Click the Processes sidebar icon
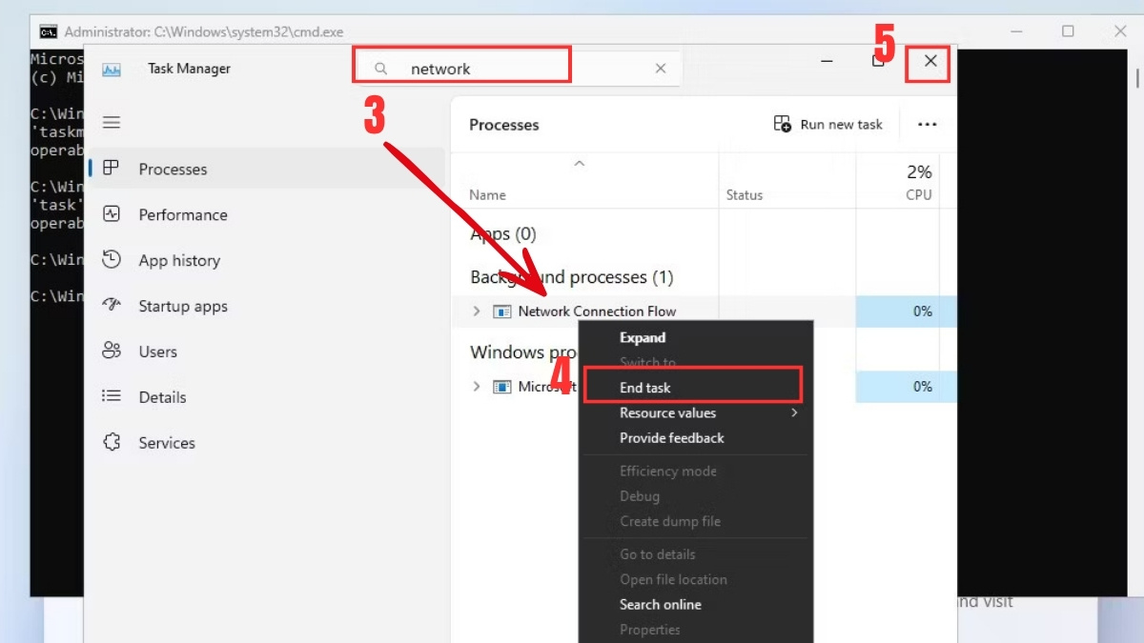The height and width of the screenshot is (643, 1144). [112, 169]
